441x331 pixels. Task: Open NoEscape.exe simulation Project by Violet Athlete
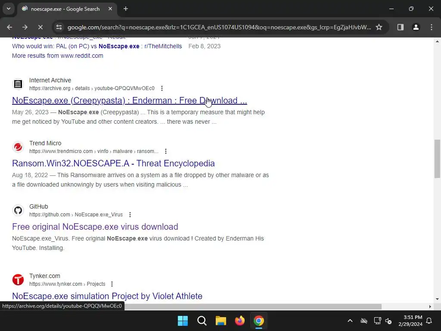[x=107, y=296]
